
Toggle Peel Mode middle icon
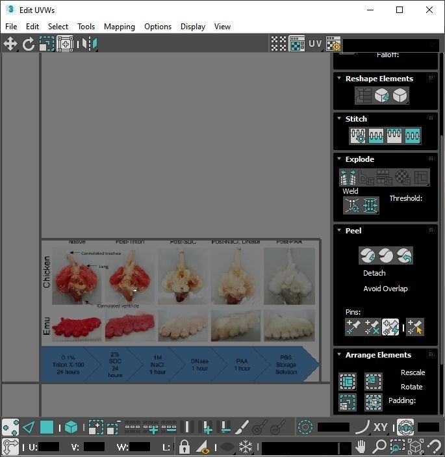click(386, 255)
